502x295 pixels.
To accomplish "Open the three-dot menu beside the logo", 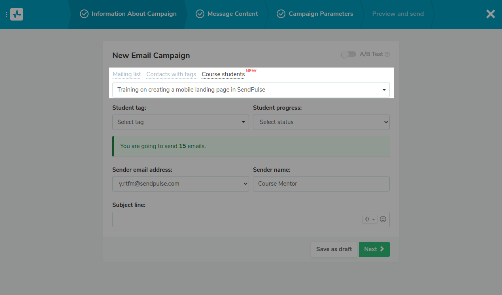I will 7,14.
